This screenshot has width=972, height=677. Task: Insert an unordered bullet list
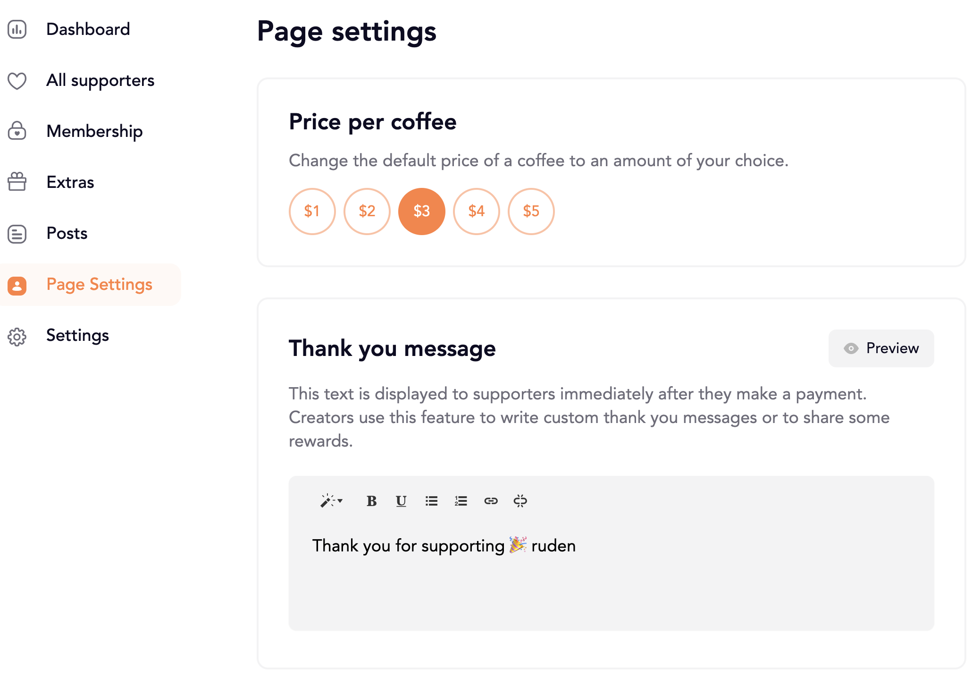pyautogui.click(x=431, y=501)
